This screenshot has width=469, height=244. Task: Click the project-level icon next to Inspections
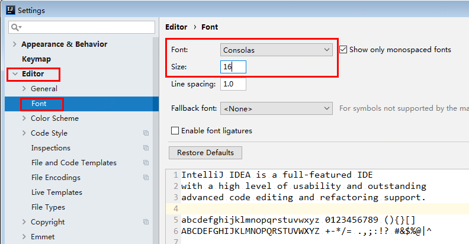tap(146, 147)
